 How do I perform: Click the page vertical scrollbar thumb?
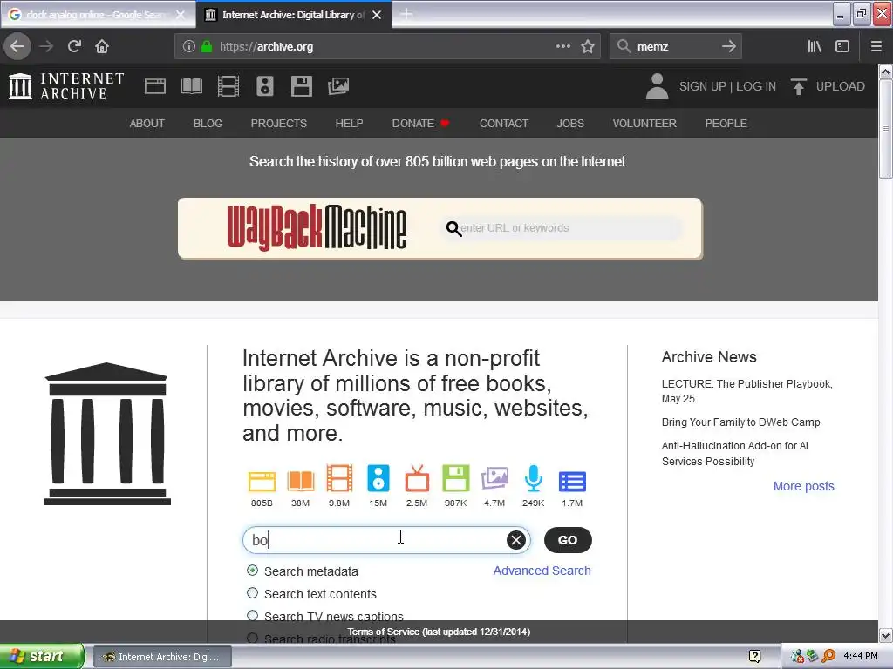(886, 129)
